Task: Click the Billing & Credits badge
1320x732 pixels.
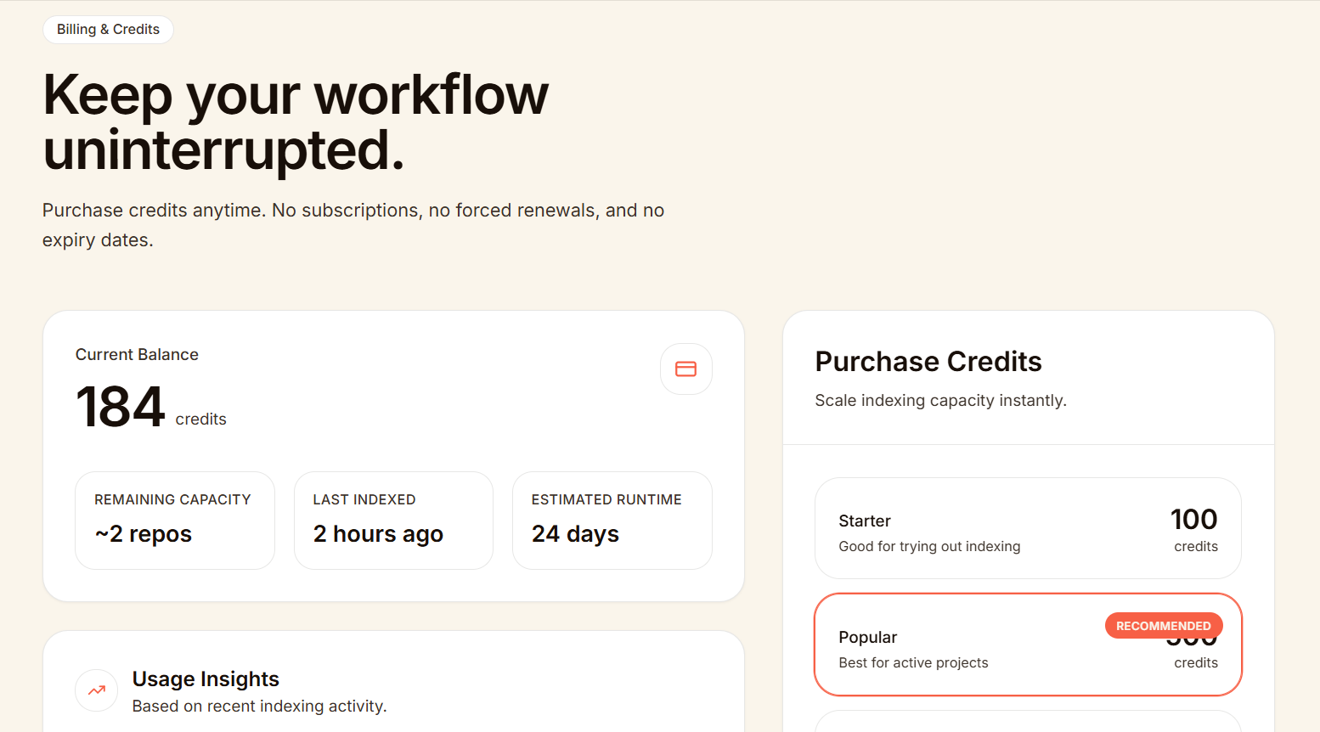Action: pos(108,30)
